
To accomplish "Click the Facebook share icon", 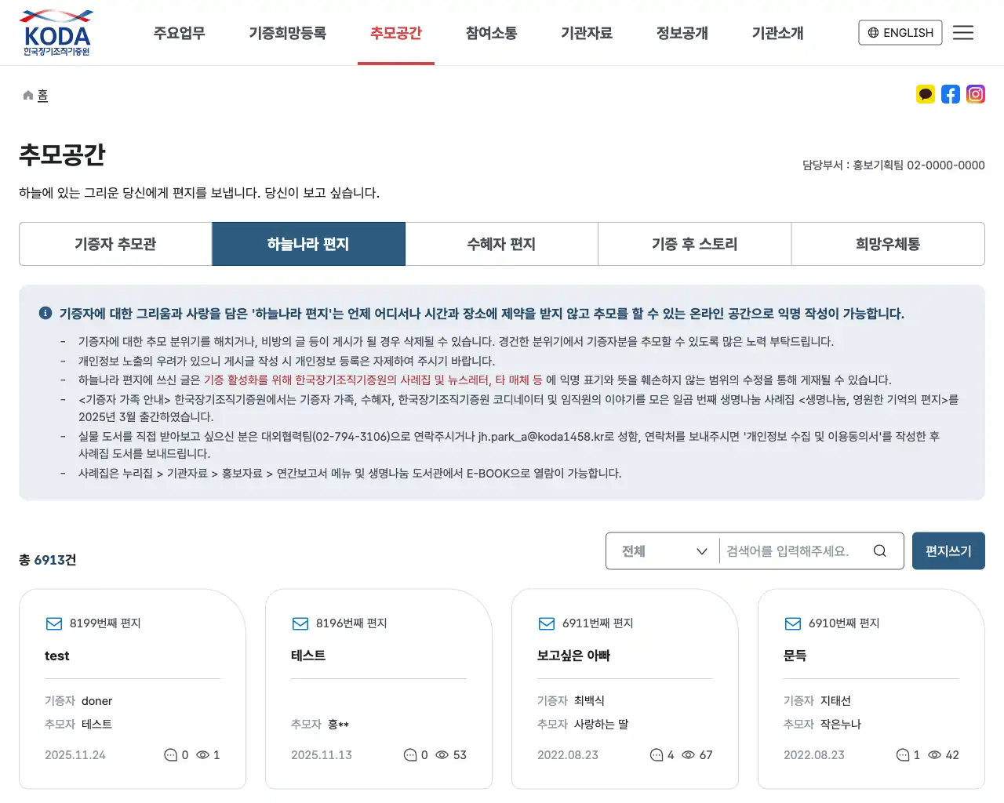I will 951,94.
